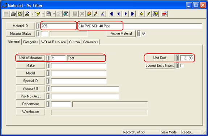Image resolution: width=208 pixels, height=136 pixels.
Task: Click the Warehouse button
Action: (x=30, y=112)
